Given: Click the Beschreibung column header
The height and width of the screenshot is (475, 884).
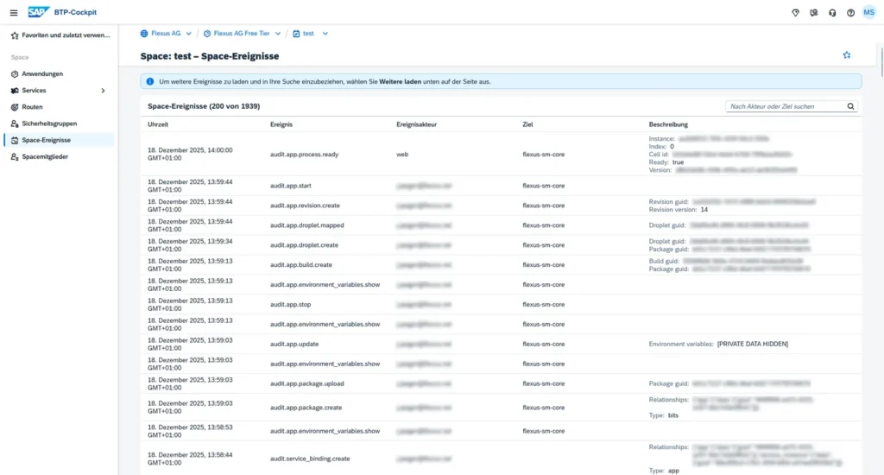Looking at the screenshot, I should click(x=668, y=124).
